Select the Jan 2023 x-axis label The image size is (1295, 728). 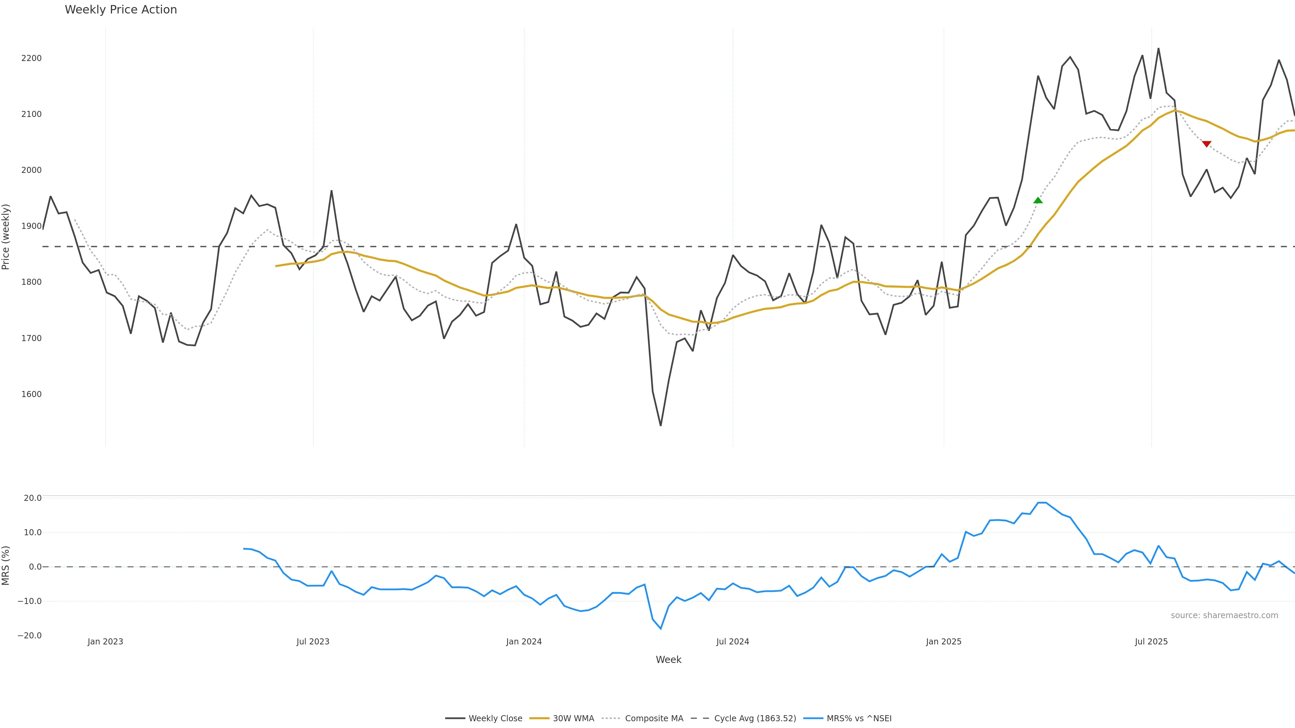pyautogui.click(x=105, y=642)
